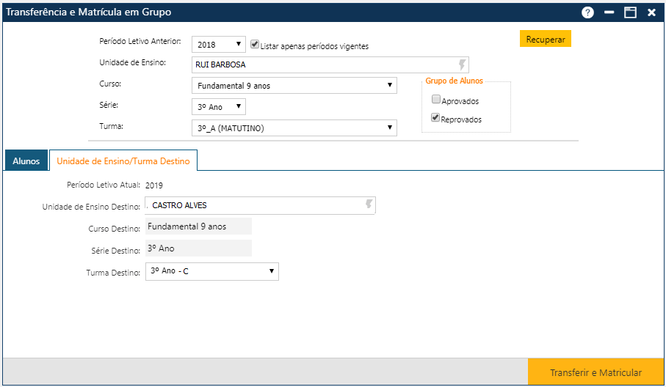Expand Turma dropdown 3º_A (MATUTINO)

coord(294,128)
